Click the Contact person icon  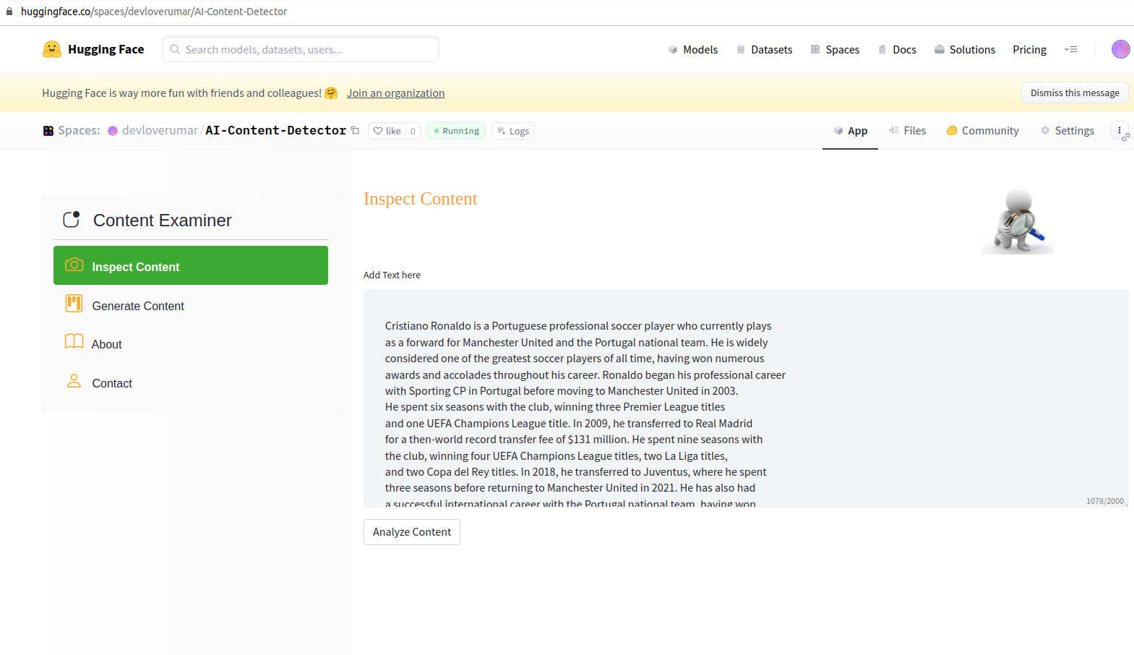point(74,381)
